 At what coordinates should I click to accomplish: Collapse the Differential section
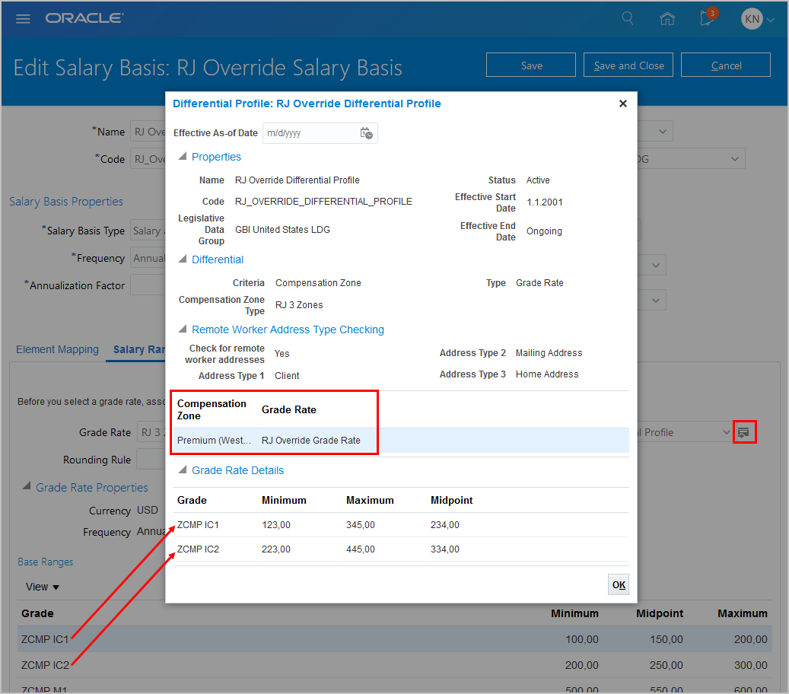(x=183, y=259)
